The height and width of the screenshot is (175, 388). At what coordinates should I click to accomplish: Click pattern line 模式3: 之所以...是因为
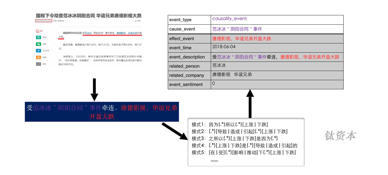tap(235, 138)
